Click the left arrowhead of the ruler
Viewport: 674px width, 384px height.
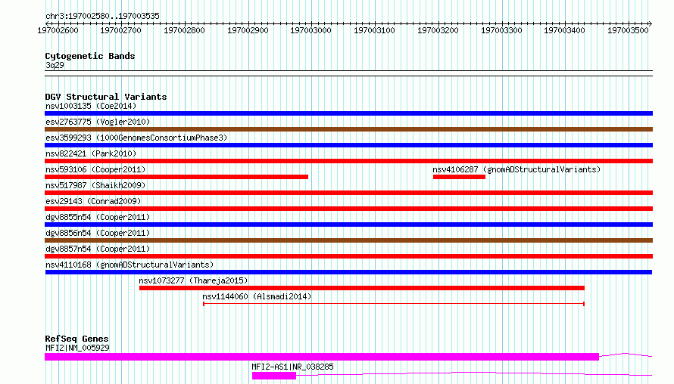coord(47,23)
